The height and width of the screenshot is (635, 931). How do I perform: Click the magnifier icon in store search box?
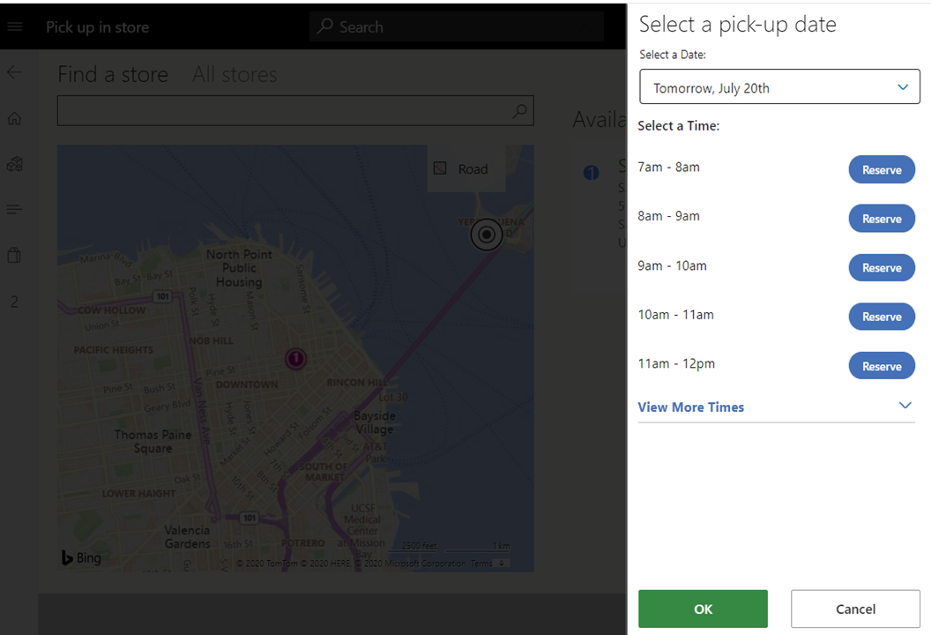click(518, 110)
